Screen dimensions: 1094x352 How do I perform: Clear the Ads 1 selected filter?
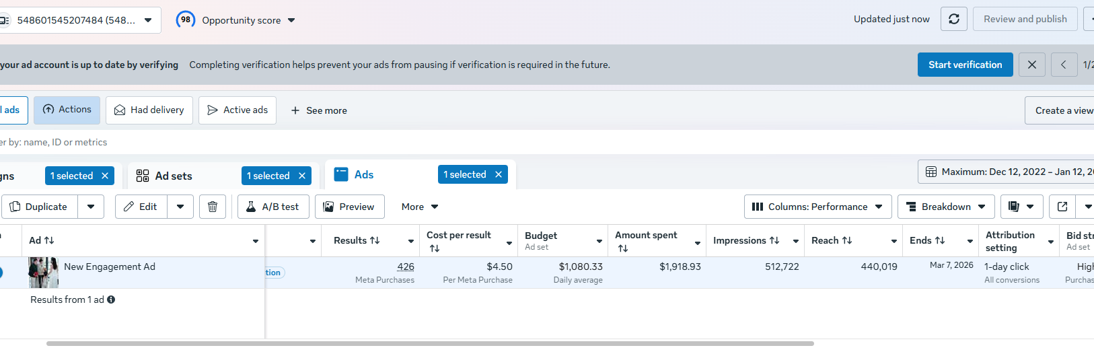[499, 174]
